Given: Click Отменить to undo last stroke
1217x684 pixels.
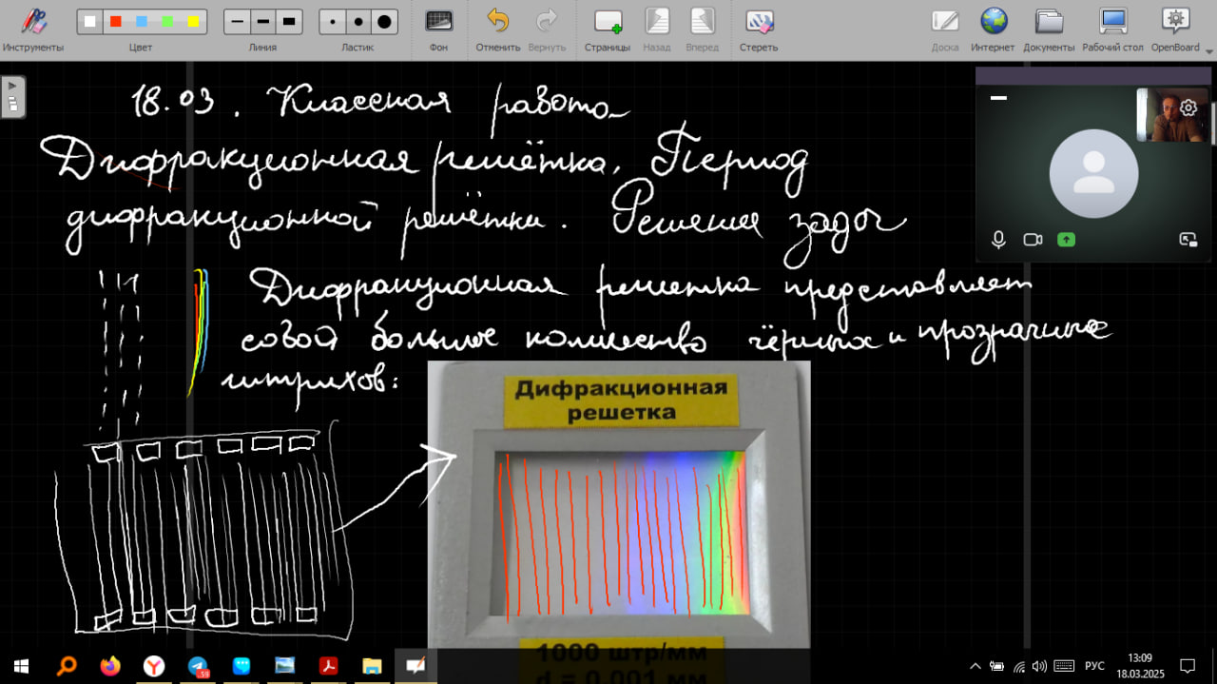Looking at the screenshot, I should pyautogui.click(x=498, y=29).
